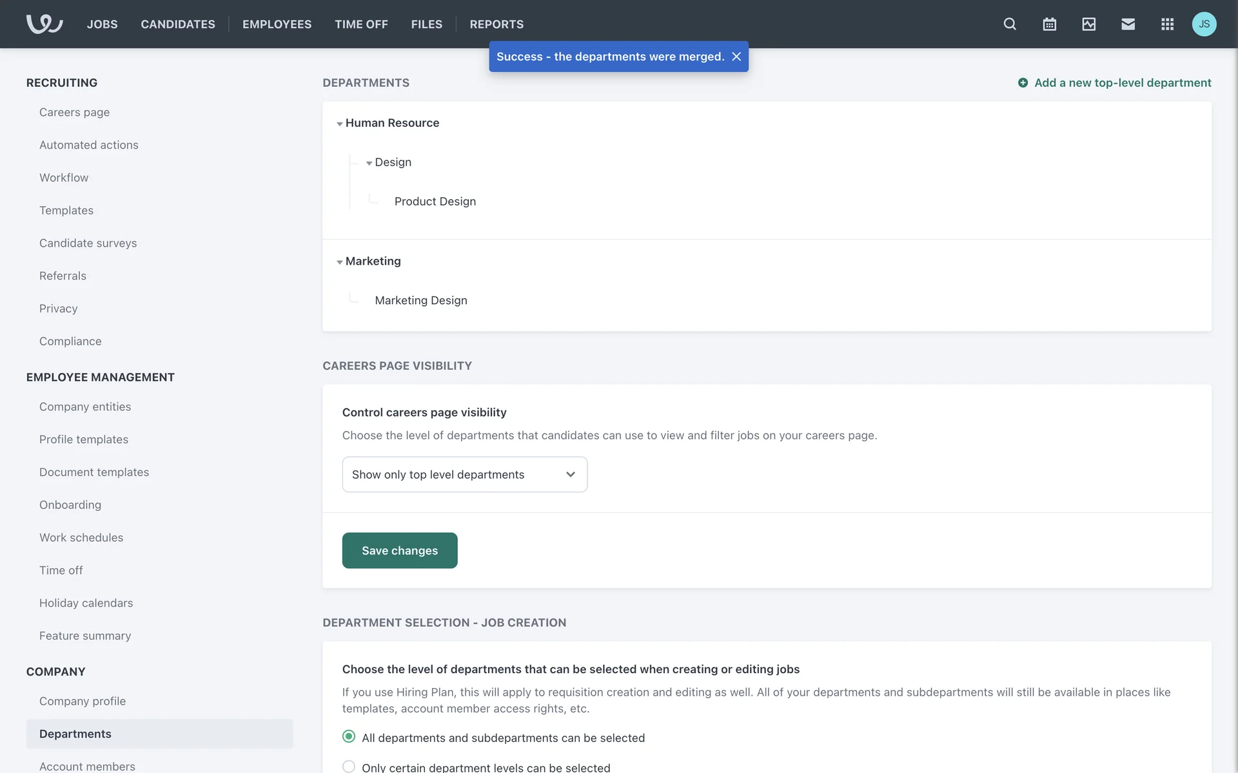Add a new top-level department

point(1114,82)
